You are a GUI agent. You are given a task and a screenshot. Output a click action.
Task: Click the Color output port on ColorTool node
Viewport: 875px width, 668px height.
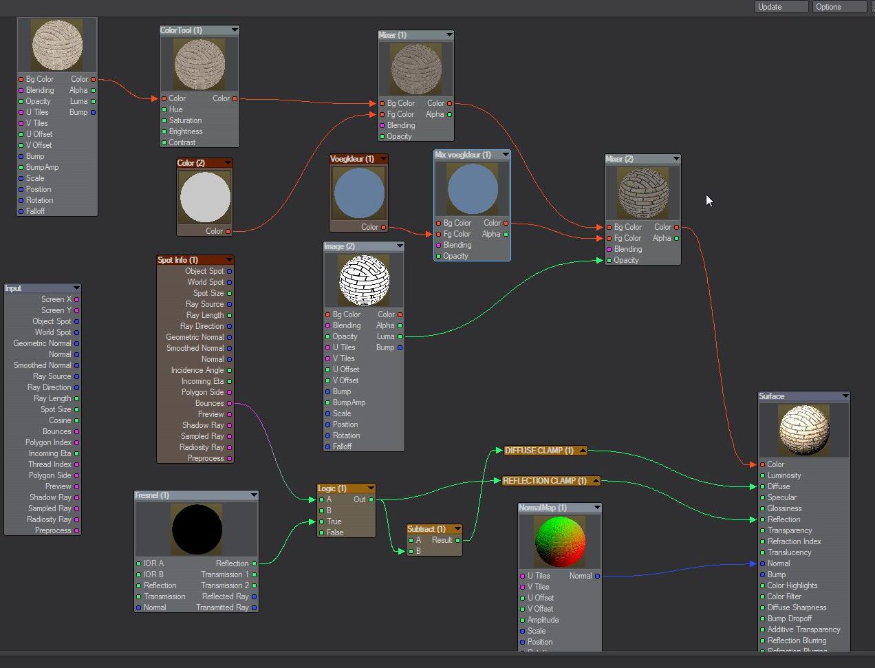[235, 98]
